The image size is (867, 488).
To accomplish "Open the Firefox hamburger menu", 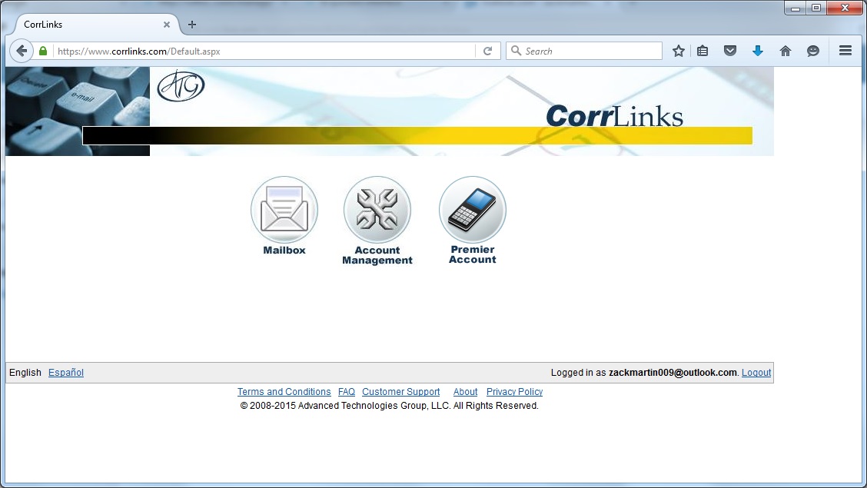I will click(845, 51).
